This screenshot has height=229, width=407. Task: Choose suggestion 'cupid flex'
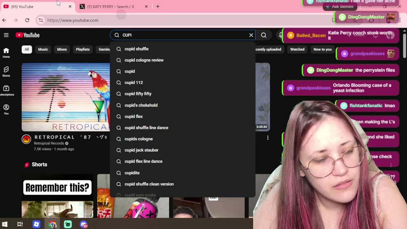(183, 116)
